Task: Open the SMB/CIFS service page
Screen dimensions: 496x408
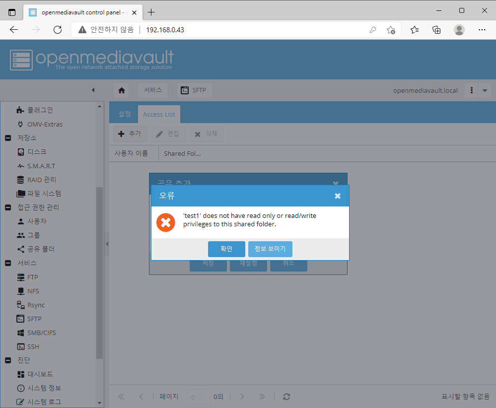Action: (x=36, y=333)
